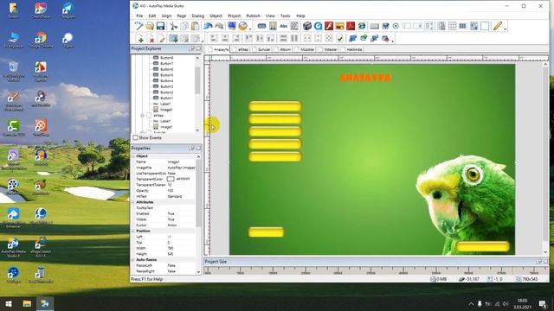Collapse the Object section in Properties
The width and height of the screenshot is (554, 311).
pos(133,155)
